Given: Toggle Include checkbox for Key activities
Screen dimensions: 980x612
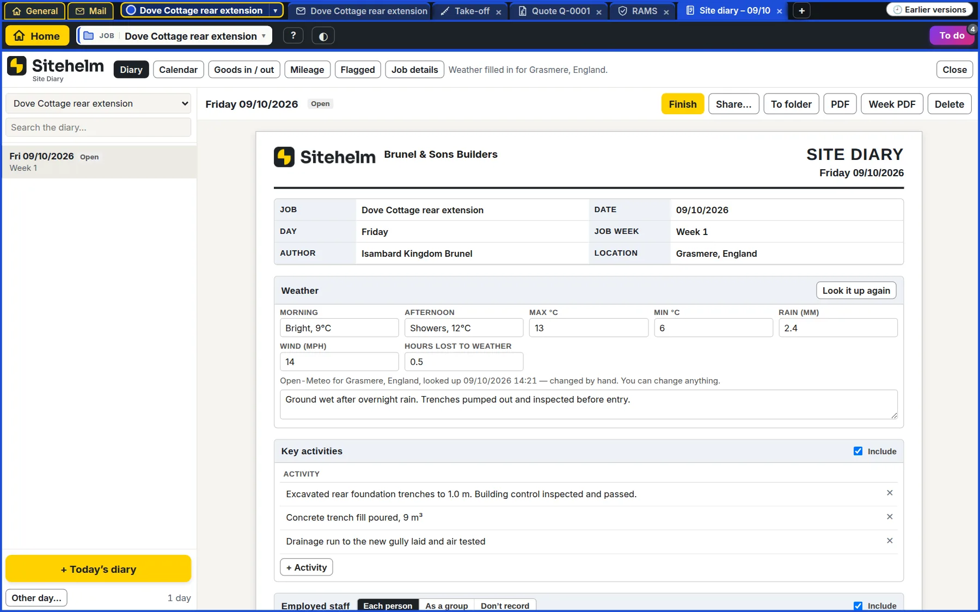Looking at the screenshot, I should (858, 451).
